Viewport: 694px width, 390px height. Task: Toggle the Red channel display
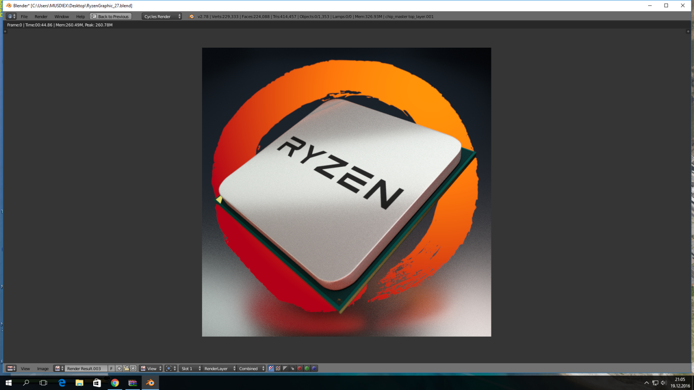pos(300,368)
